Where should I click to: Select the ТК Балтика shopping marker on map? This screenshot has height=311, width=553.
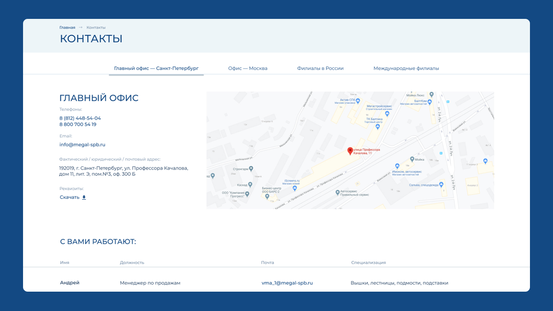378,126
